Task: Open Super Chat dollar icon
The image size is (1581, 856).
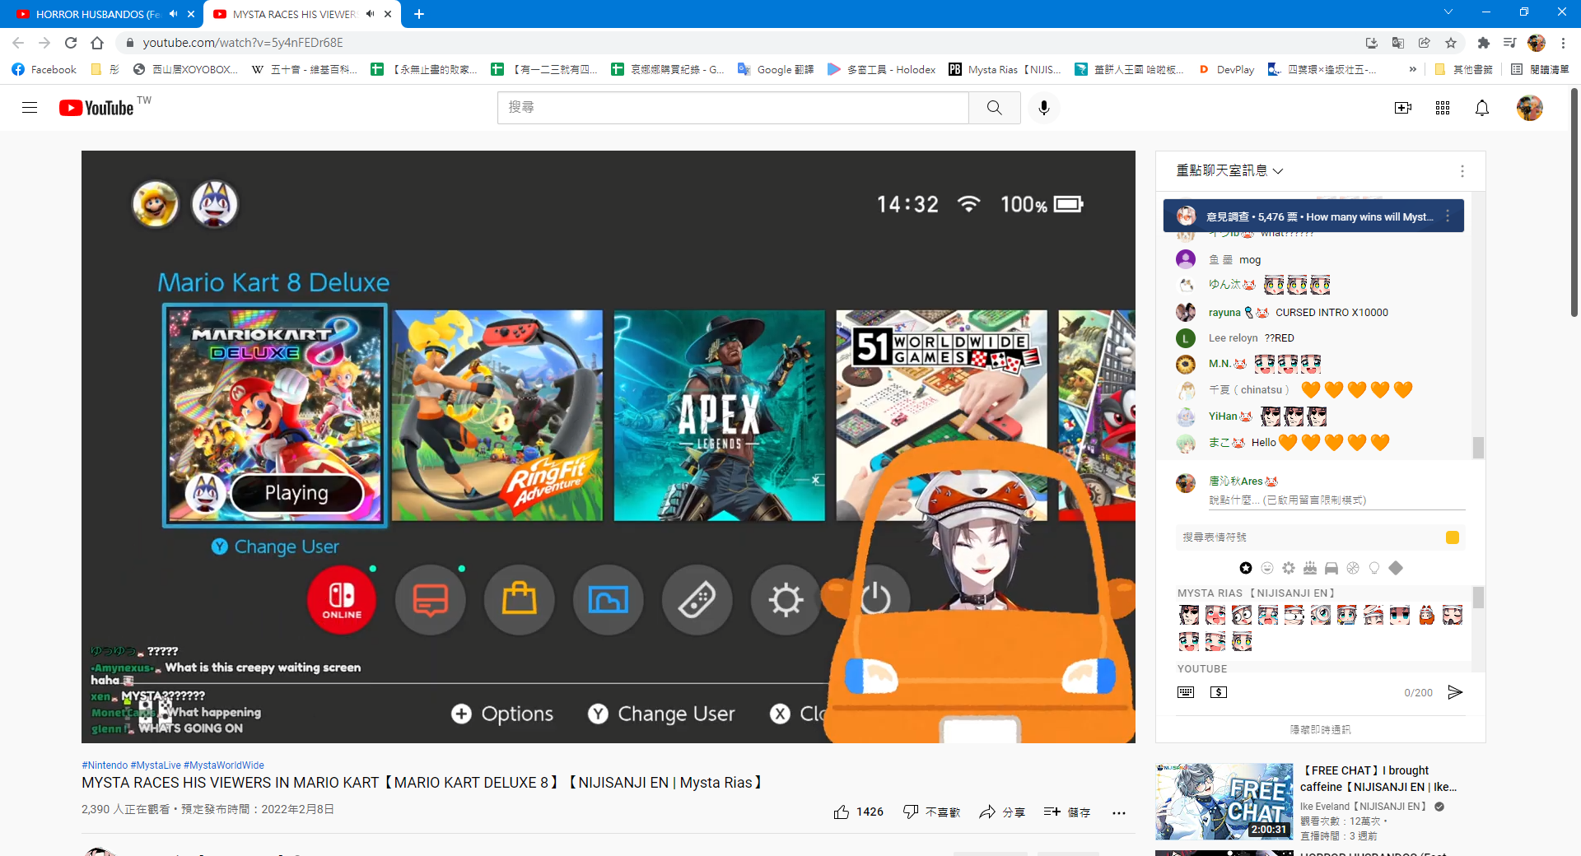Action: pos(1219,692)
